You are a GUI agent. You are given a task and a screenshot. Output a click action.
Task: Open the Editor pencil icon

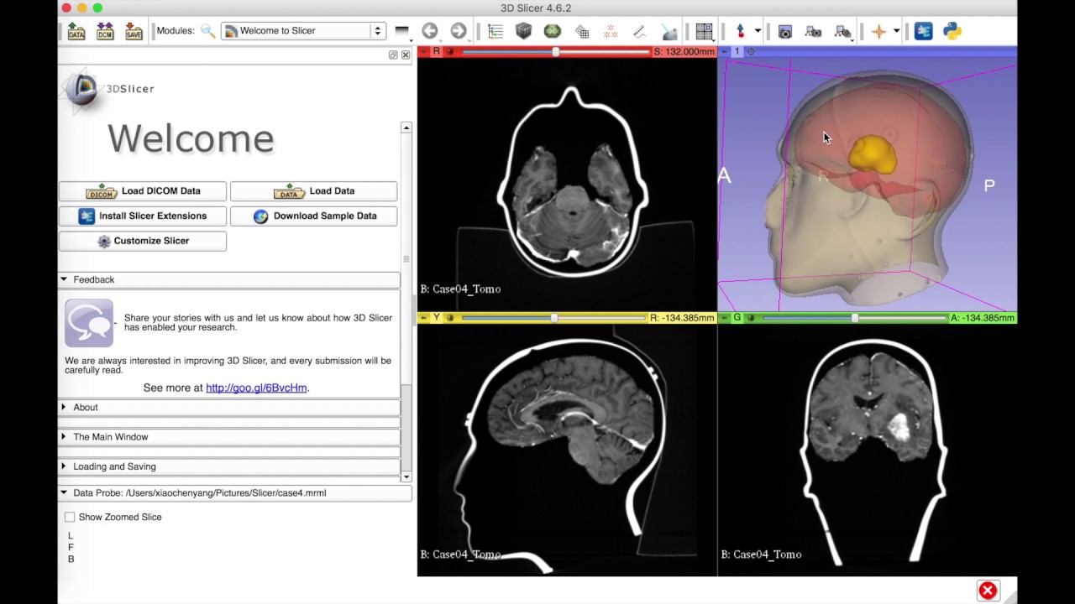[639, 32]
